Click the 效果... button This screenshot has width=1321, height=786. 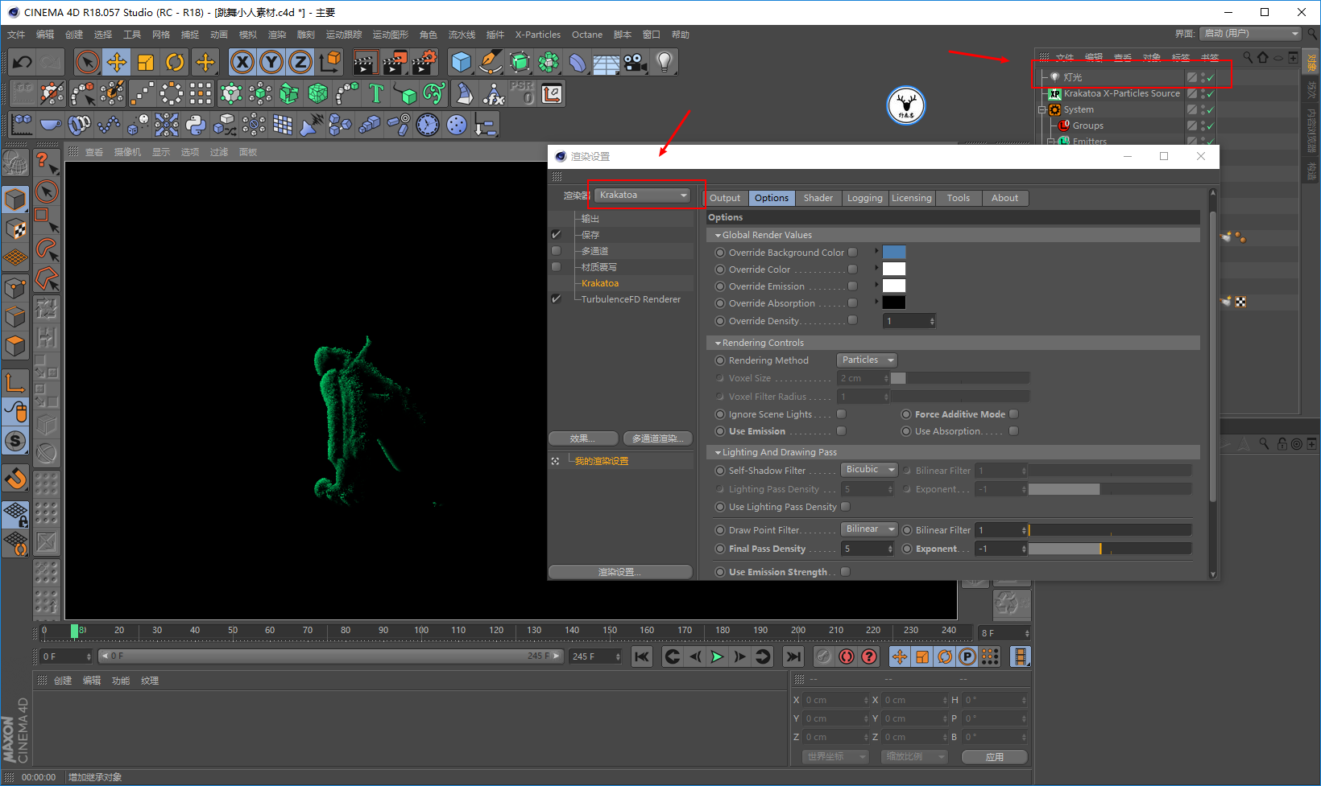coord(583,438)
